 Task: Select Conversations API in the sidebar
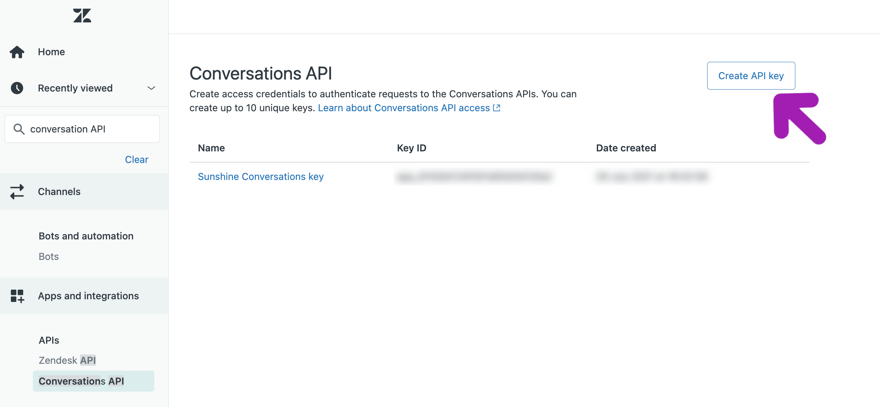[81, 381]
